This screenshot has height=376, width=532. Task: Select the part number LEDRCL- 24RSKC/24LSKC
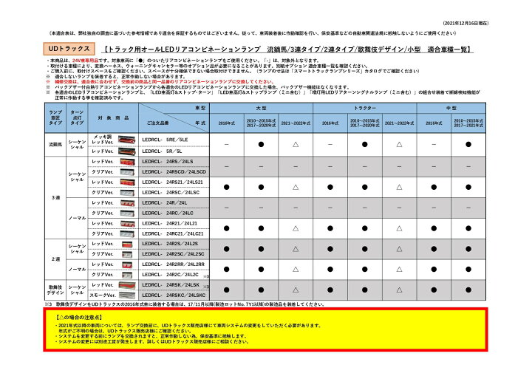click(174, 295)
